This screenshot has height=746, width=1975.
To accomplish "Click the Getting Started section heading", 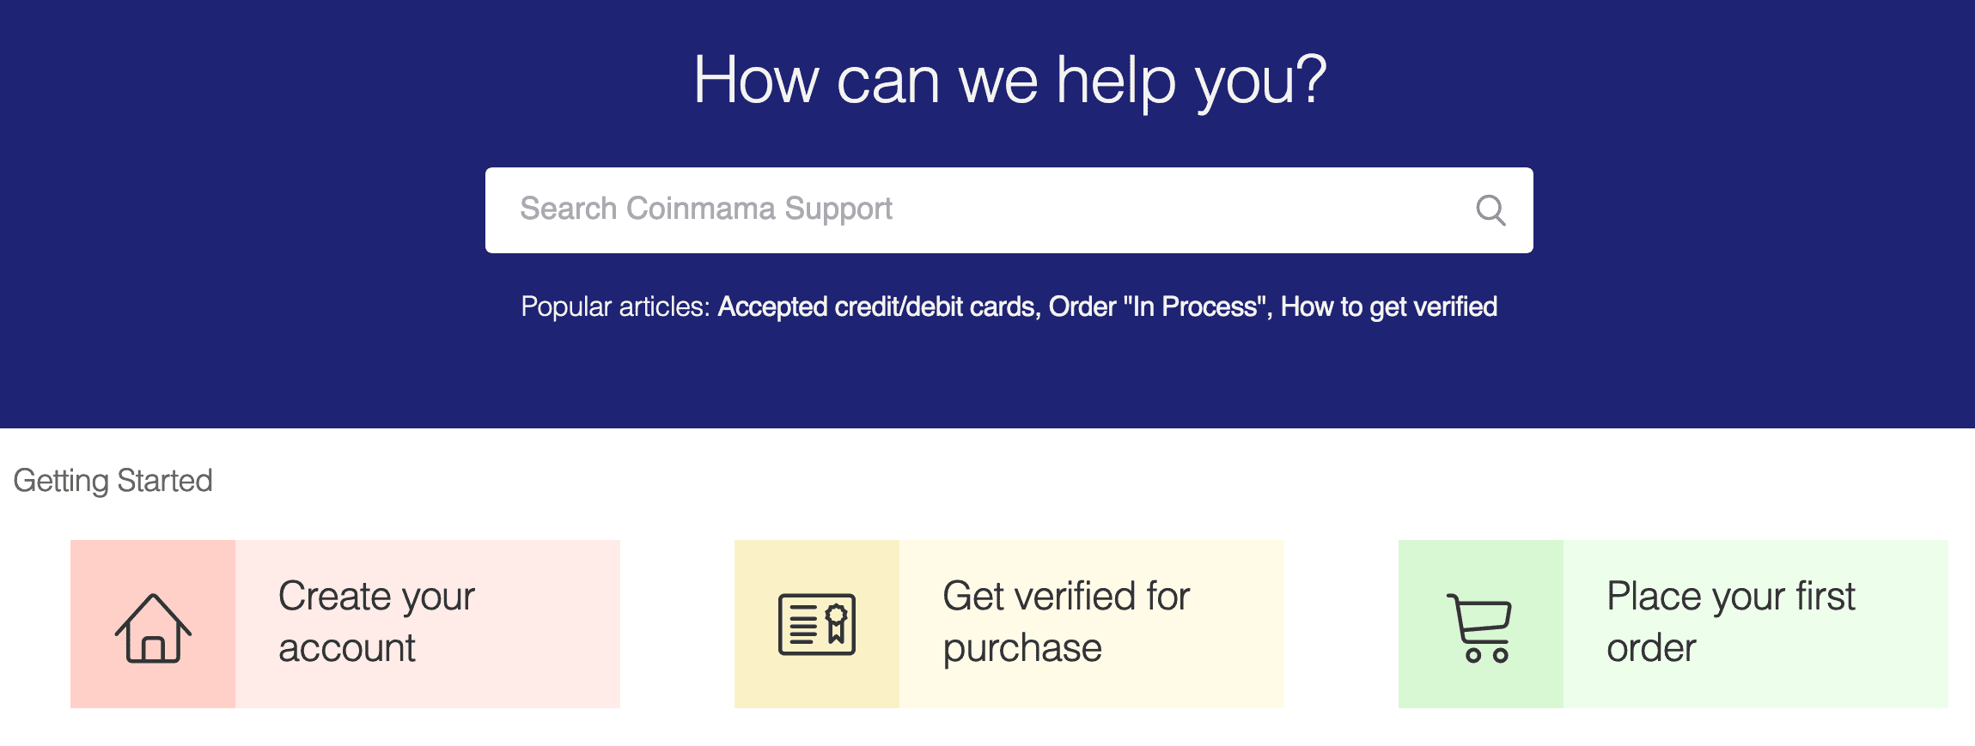I will [x=113, y=481].
